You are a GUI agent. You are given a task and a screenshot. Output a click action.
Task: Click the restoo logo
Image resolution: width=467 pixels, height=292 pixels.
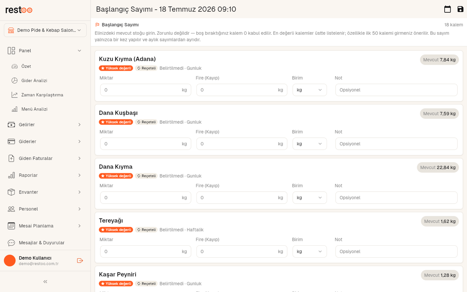(x=19, y=10)
